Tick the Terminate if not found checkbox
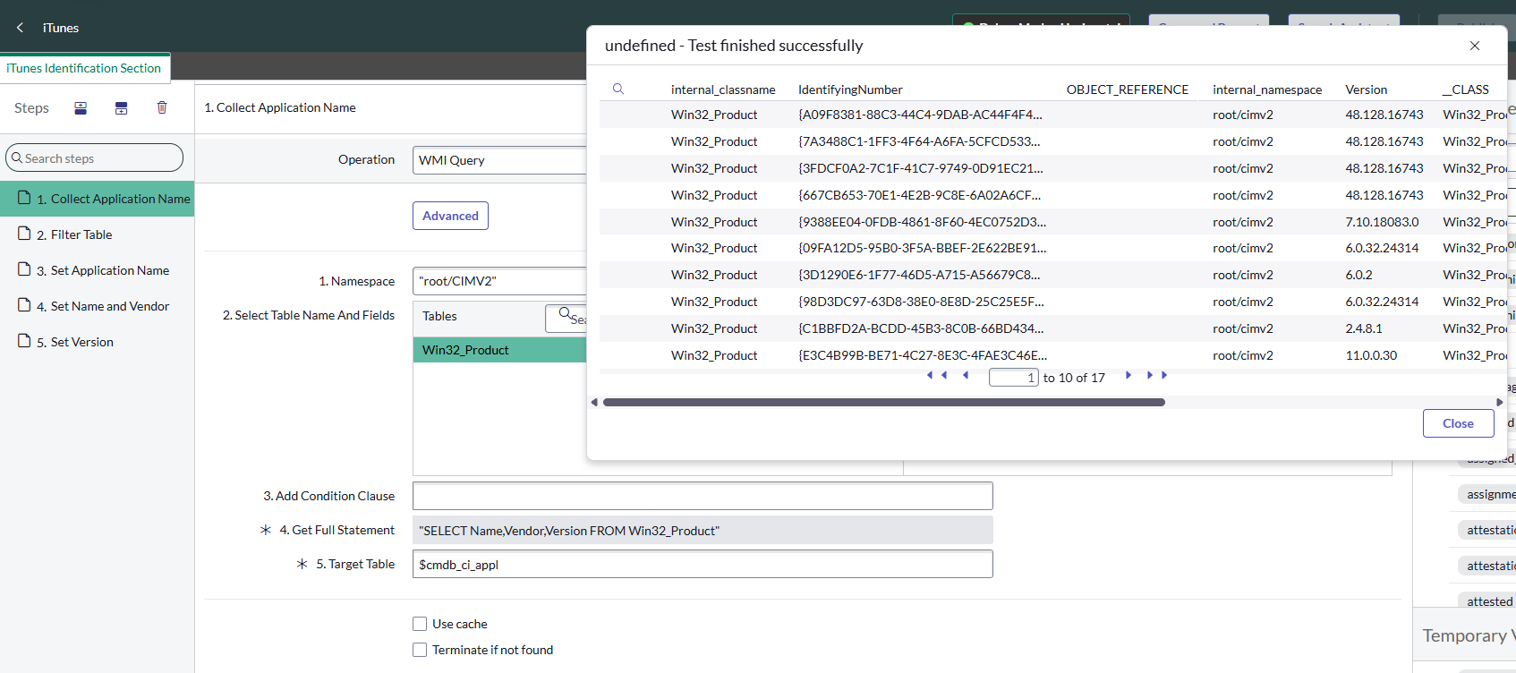This screenshot has height=673, width=1516. (x=420, y=650)
